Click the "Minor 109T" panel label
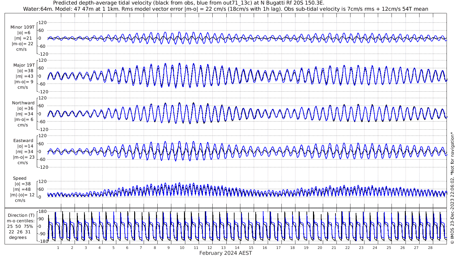Screen dimensions: 456x260 pyautogui.click(x=22, y=27)
